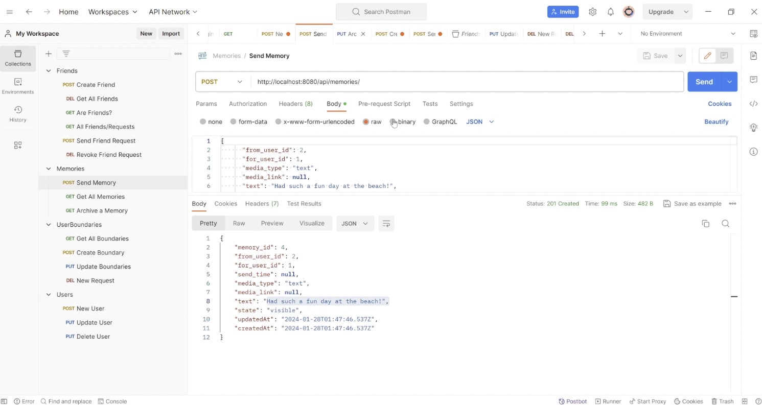Screen dimensions: 762x405
Task: Open the request info icon
Action: click(x=753, y=152)
